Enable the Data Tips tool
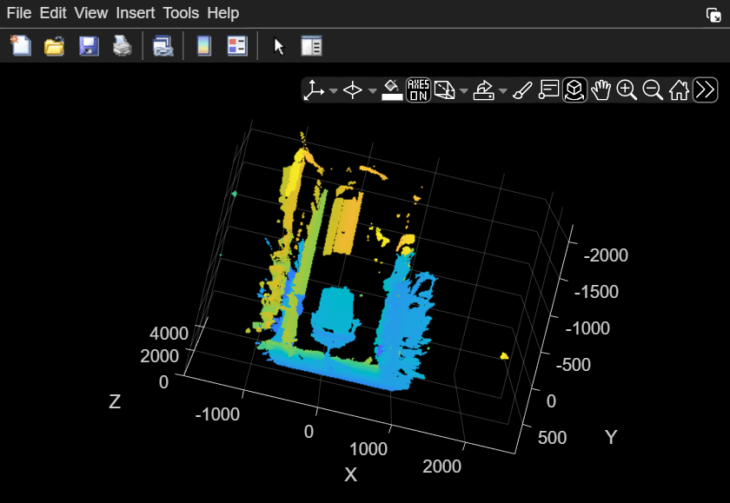Screen dimensions: 730x503 [549, 89]
